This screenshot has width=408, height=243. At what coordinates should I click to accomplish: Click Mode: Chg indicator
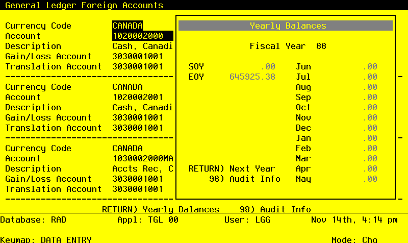pos(354,239)
